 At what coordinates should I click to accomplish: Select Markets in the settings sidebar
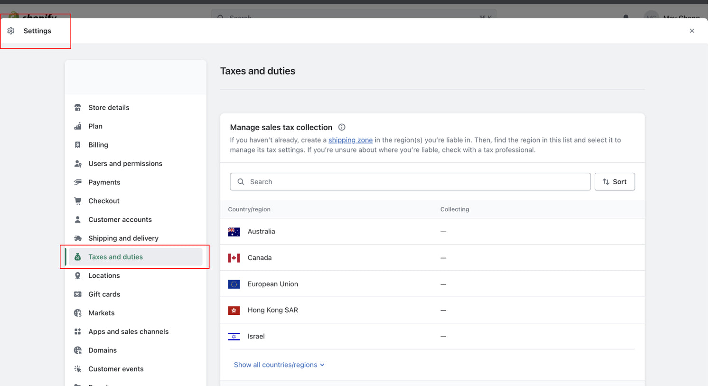(x=102, y=313)
